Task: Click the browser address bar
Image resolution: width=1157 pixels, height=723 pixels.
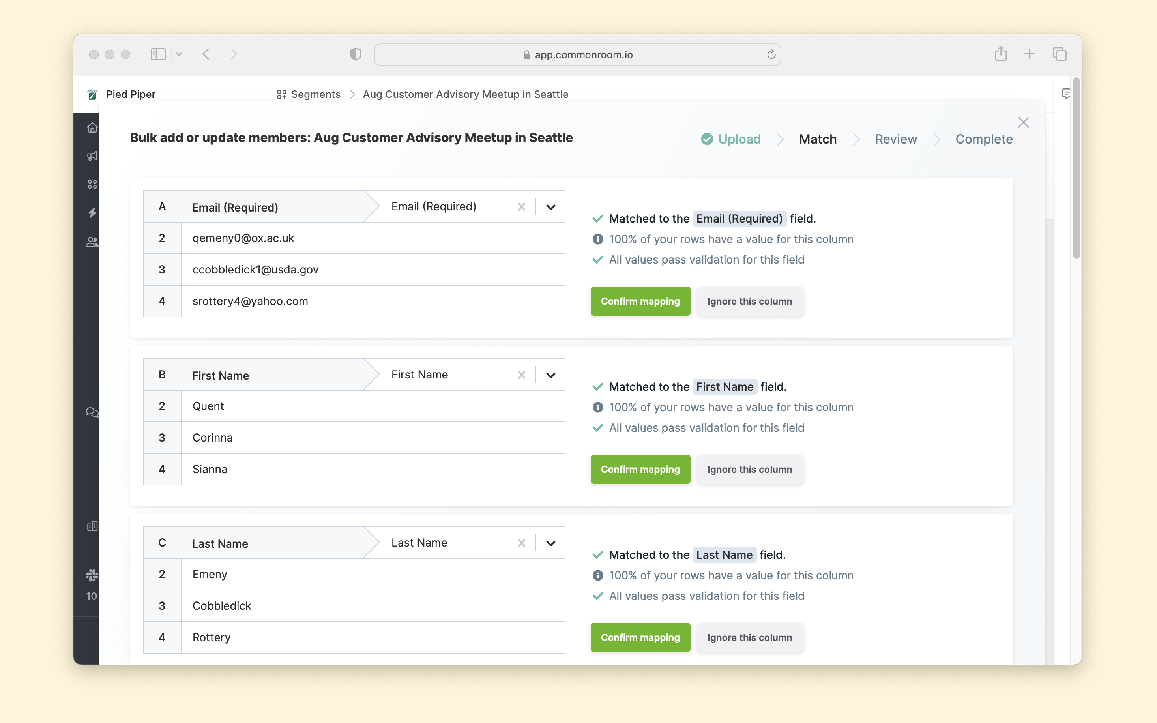Action: click(577, 54)
